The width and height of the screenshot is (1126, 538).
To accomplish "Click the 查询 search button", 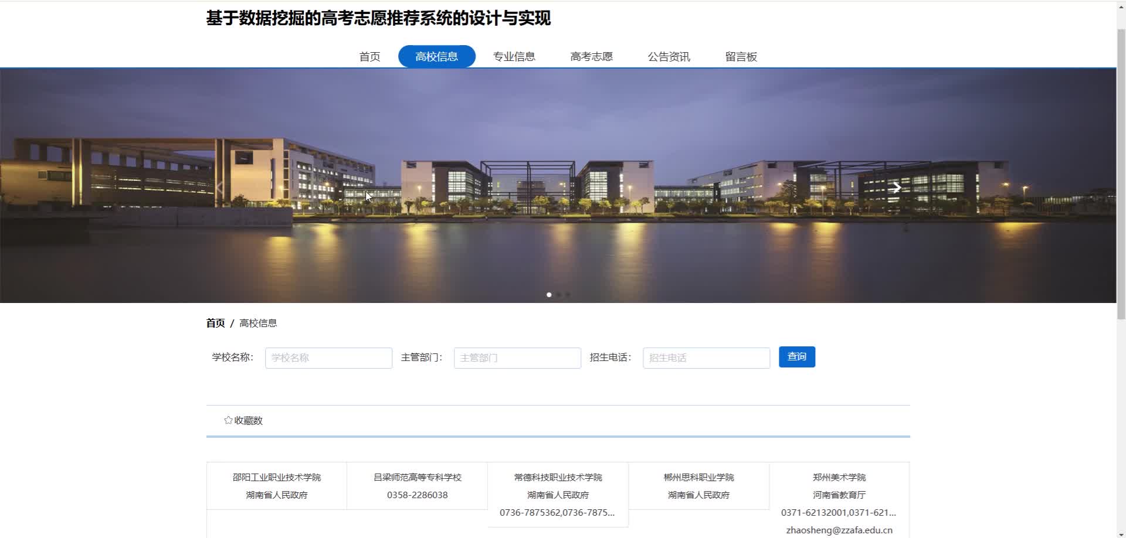I will (x=796, y=357).
